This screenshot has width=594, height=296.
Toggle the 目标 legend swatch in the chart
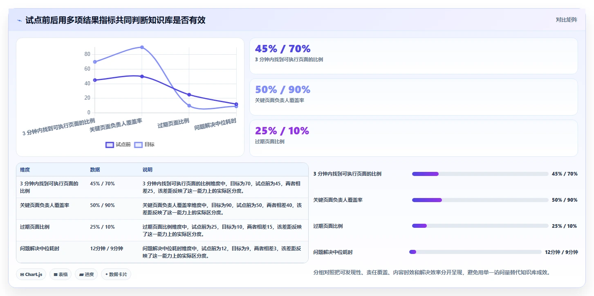tap(139, 145)
